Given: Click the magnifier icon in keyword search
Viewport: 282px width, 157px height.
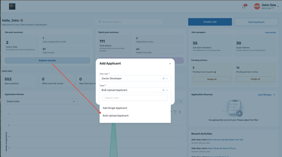Looking at the screenshot, I should pos(100,22).
